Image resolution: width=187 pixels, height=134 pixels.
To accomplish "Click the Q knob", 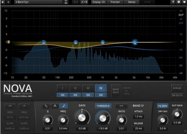I will click(47, 120).
